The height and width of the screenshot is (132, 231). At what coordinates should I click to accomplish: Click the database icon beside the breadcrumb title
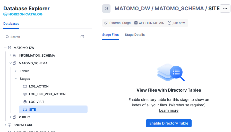coord(106,8)
